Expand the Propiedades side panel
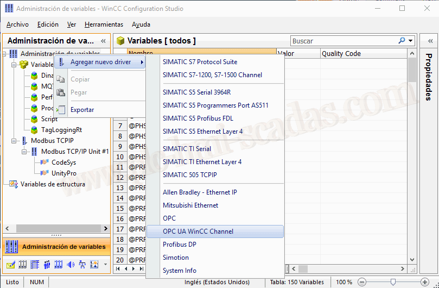This screenshot has height=288, width=439. 429,41
